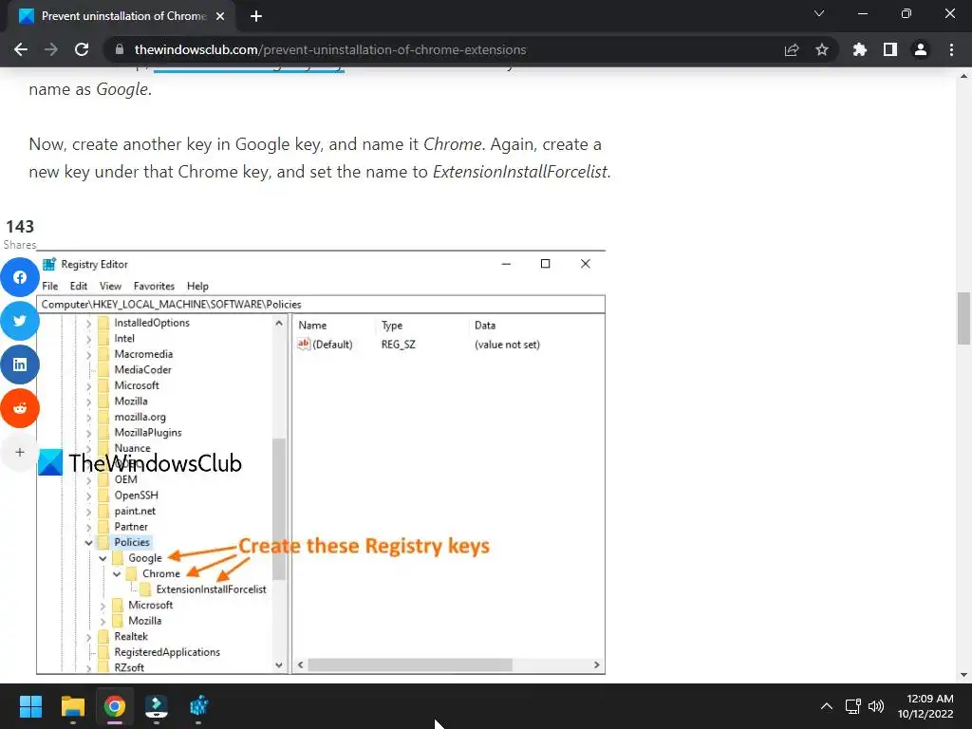Open the Extensions puzzle icon

pyautogui.click(x=859, y=49)
